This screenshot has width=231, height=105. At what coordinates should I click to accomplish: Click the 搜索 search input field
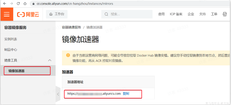coord(127,14)
